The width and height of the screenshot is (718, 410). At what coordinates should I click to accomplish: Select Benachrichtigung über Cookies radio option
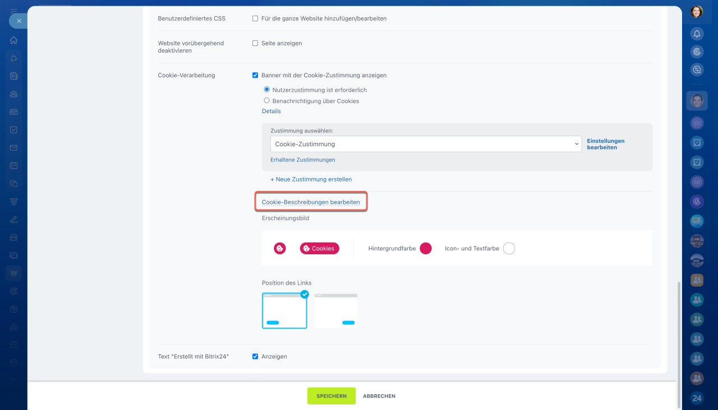coord(267,101)
